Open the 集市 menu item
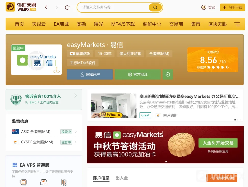 [196, 24]
